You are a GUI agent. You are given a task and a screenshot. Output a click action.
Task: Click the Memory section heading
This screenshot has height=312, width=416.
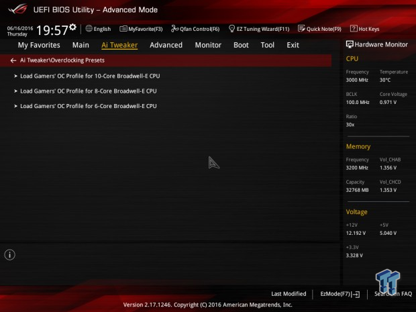click(358, 146)
